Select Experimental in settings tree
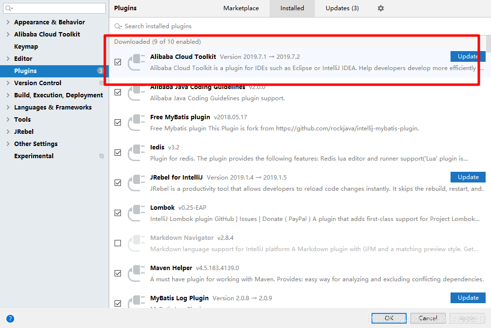491x328 pixels. pos(34,156)
